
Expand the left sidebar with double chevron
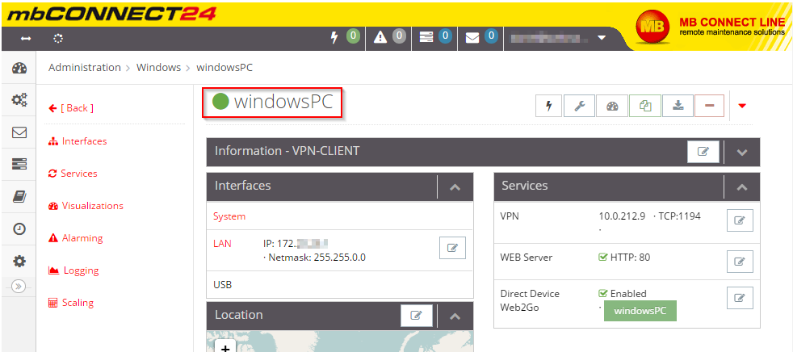click(x=19, y=287)
